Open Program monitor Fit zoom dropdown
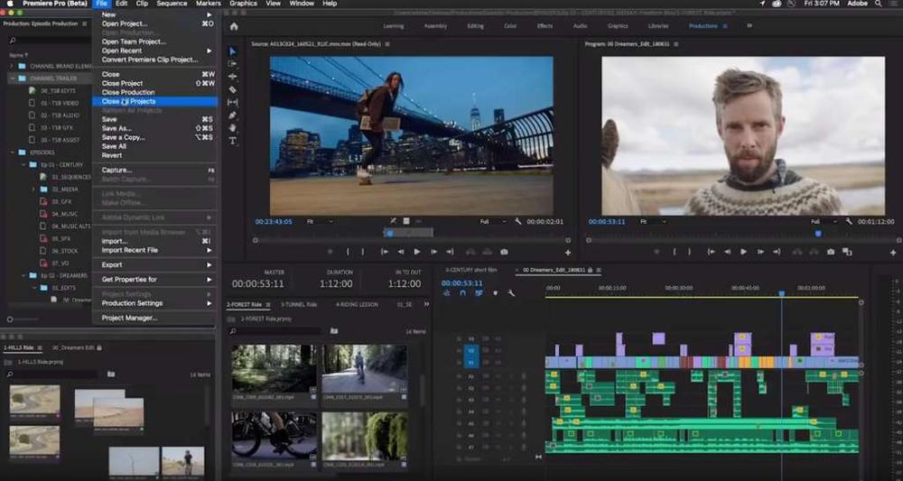This screenshot has height=481, width=903. (x=652, y=221)
